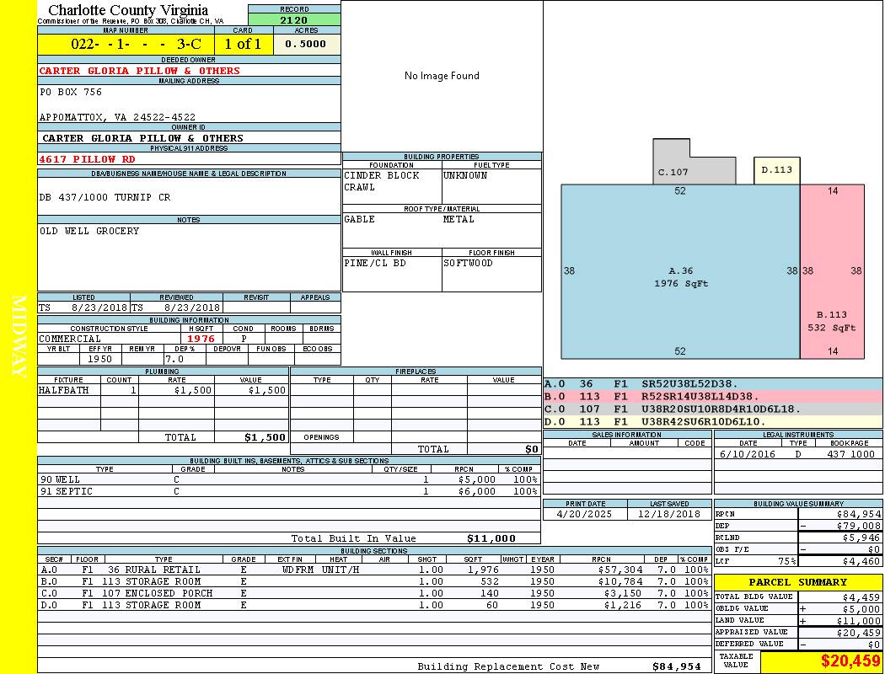This screenshot has height=674, width=885.
Task: Select the yellow D.113 storage sketch box
Action: pos(776,170)
